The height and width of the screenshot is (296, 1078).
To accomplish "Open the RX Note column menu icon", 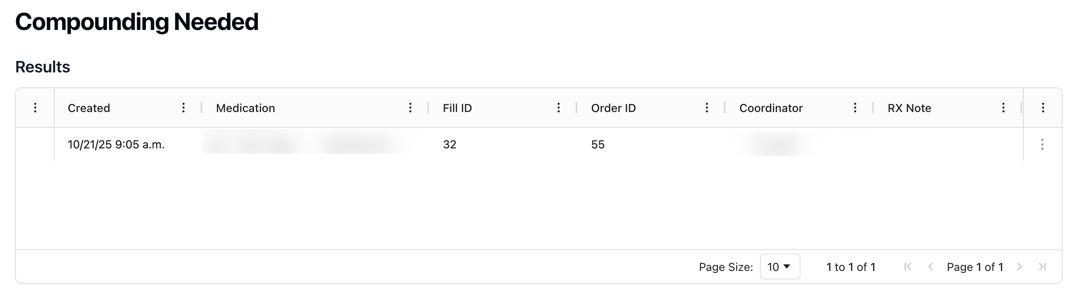I will click(1003, 108).
